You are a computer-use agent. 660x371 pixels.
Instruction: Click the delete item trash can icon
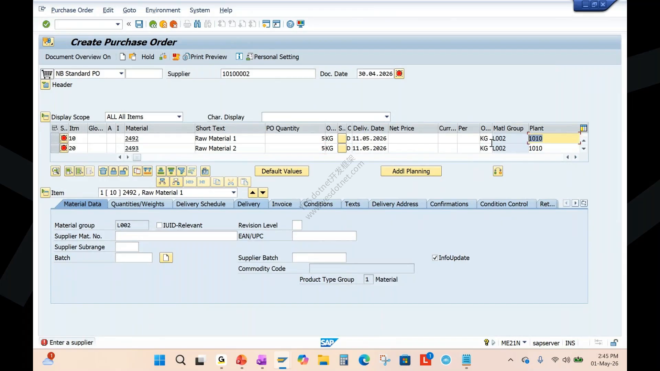point(103,171)
